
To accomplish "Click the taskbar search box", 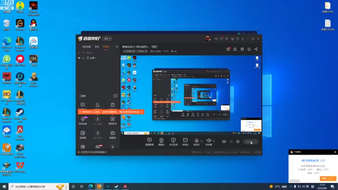I will [x=39, y=186].
